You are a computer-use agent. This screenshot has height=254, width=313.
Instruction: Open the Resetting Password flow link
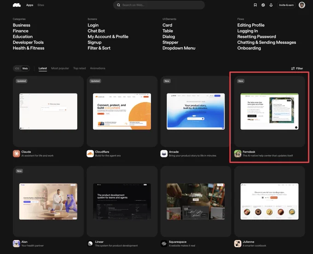(x=257, y=36)
